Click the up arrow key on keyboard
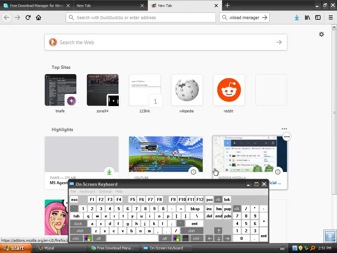The height and width of the screenshot is (253, 337). pos(219,231)
